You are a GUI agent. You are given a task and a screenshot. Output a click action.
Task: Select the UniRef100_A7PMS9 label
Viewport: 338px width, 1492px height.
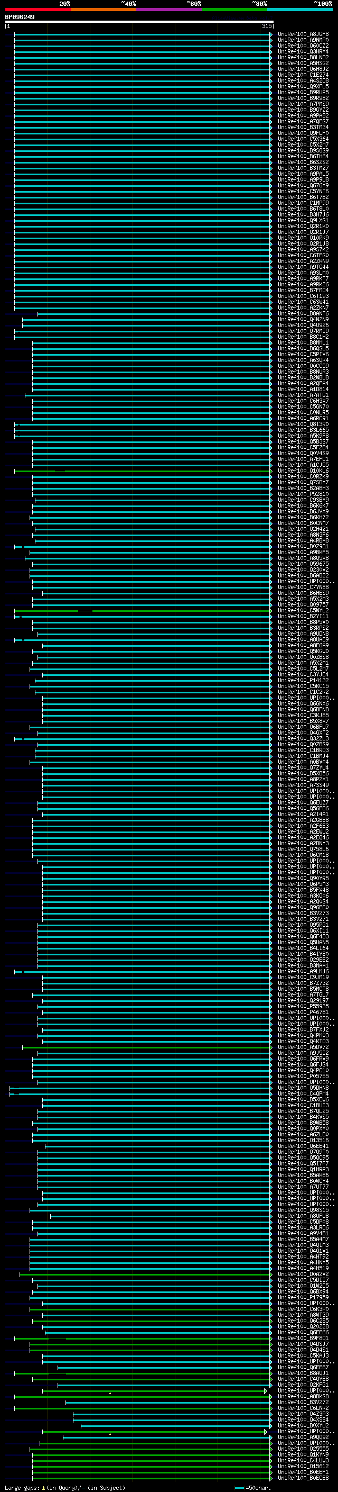point(303,104)
